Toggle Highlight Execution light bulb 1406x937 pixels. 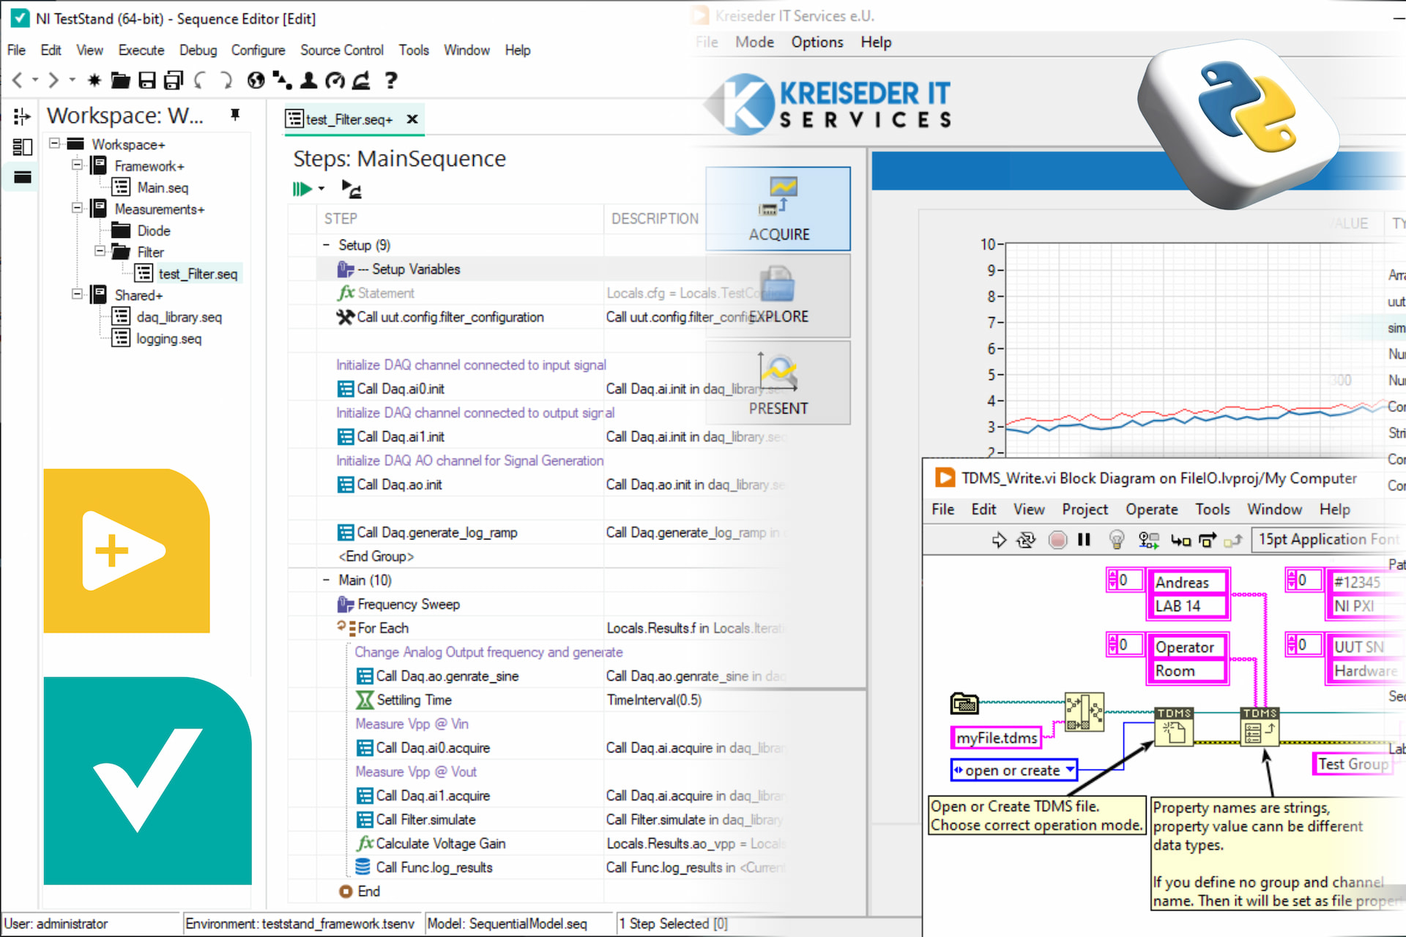click(x=1116, y=540)
